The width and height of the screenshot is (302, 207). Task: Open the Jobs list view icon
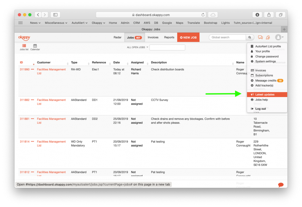24,47
